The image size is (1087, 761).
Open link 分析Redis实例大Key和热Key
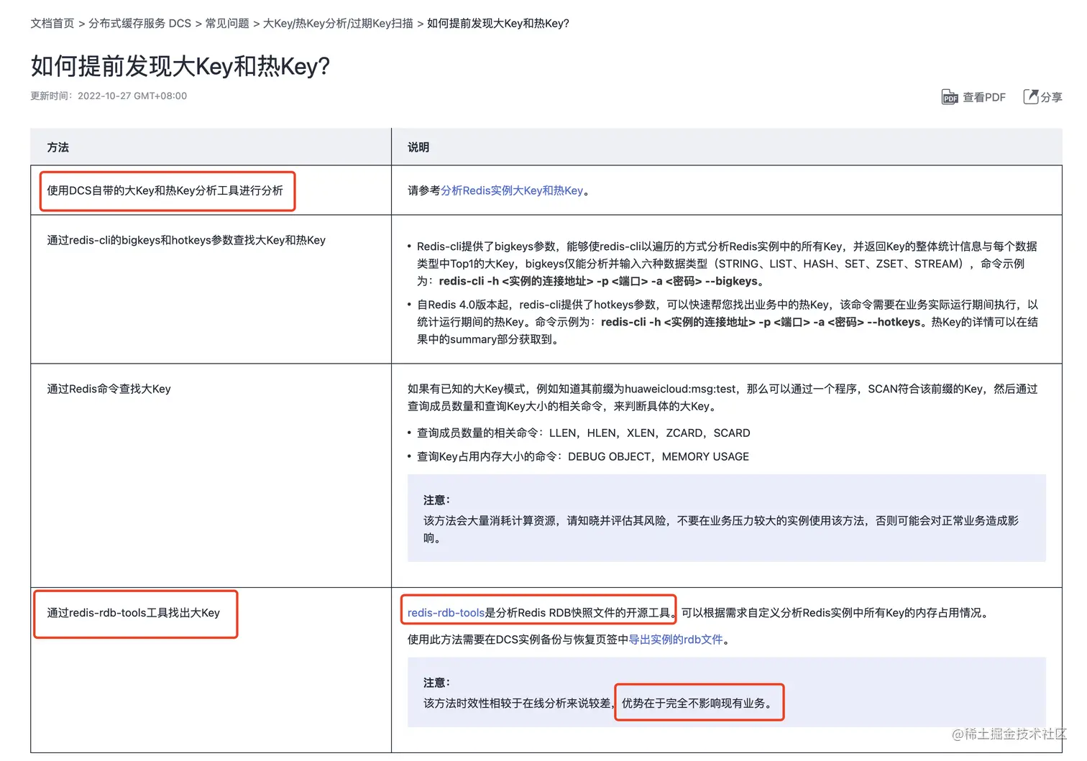pos(512,190)
